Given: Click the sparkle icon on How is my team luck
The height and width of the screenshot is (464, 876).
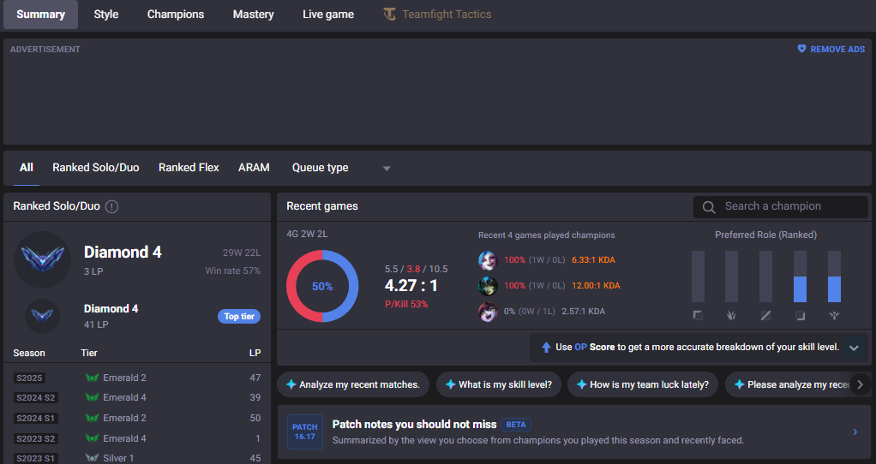Looking at the screenshot, I should [581, 384].
